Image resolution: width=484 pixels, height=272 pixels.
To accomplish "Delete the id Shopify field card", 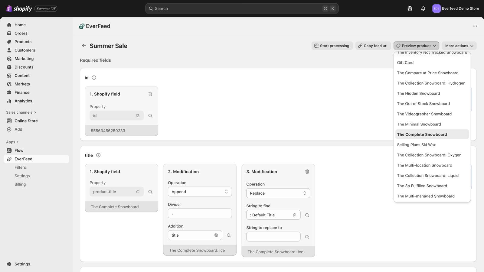I will [x=150, y=94].
